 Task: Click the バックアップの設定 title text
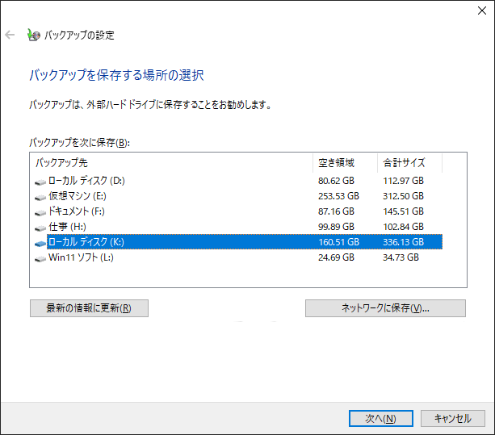(79, 35)
